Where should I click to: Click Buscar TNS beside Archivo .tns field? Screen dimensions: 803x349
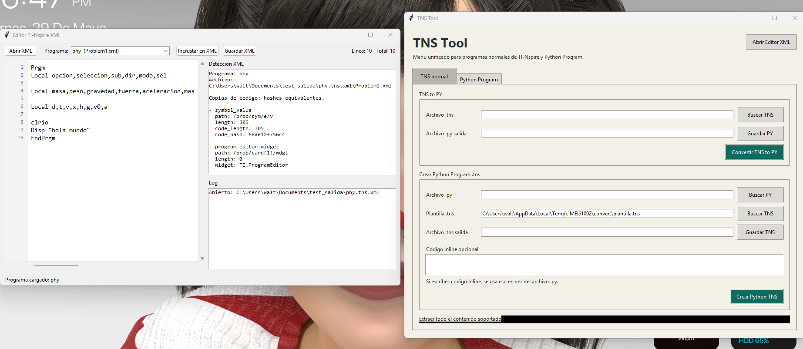(x=760, y=115)
